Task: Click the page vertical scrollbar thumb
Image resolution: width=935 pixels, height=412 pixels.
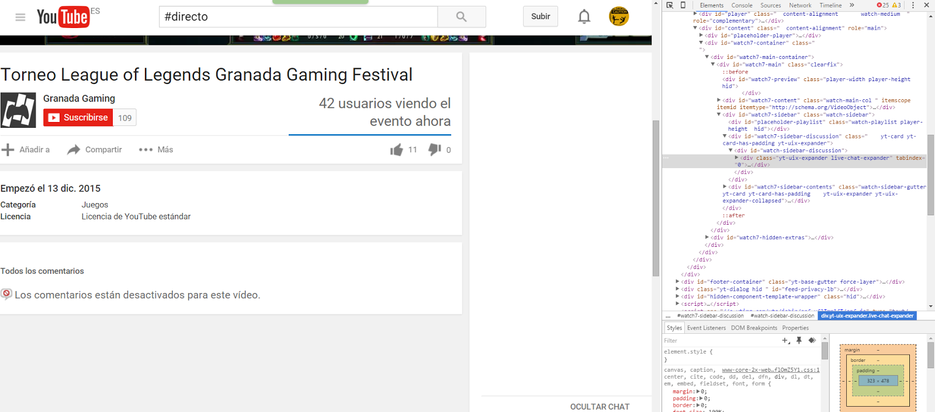Action: tap(656, 198)
